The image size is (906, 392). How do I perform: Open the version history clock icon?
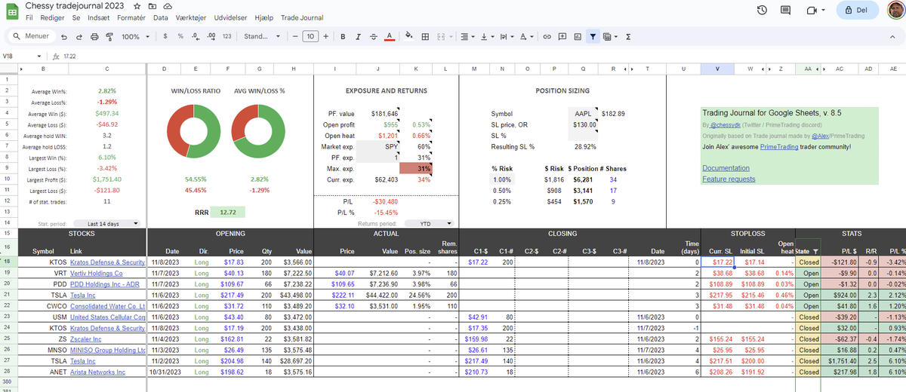coord(763,11)
